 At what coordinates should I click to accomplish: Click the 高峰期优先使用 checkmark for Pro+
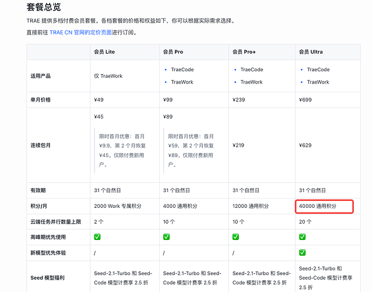tap(235, 237)
